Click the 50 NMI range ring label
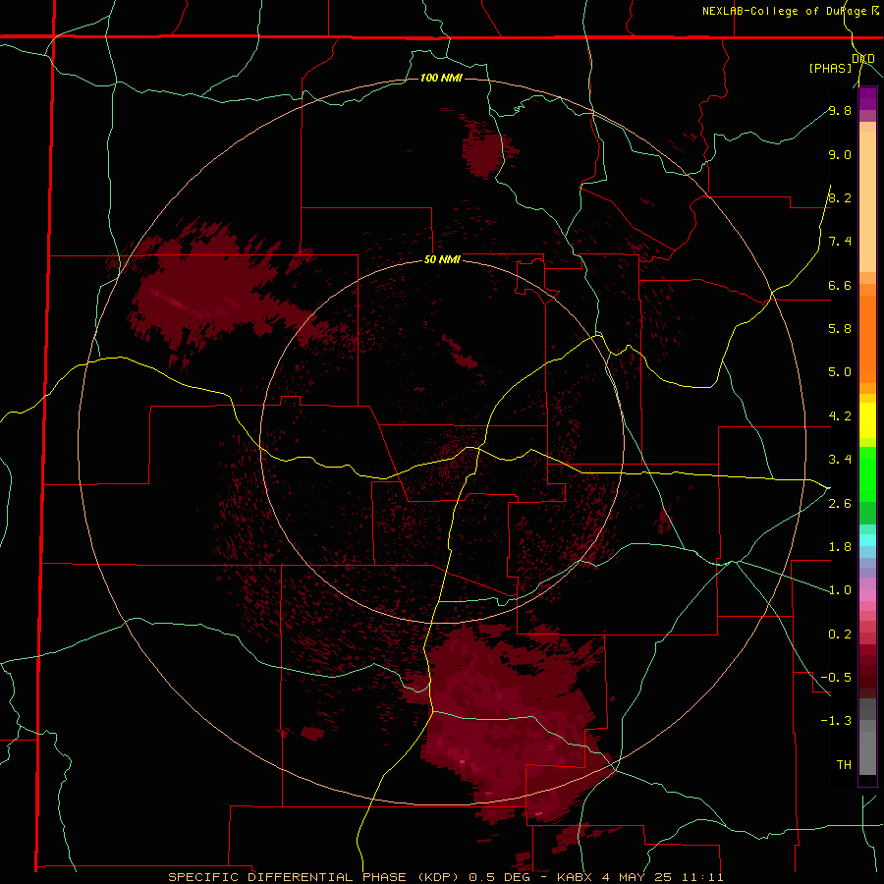 pos(442,259)
